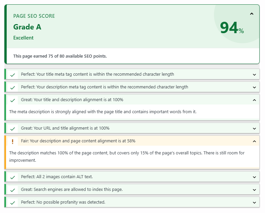
Task: Collapse description and page content alignment chevron
Action: point(254,141)
